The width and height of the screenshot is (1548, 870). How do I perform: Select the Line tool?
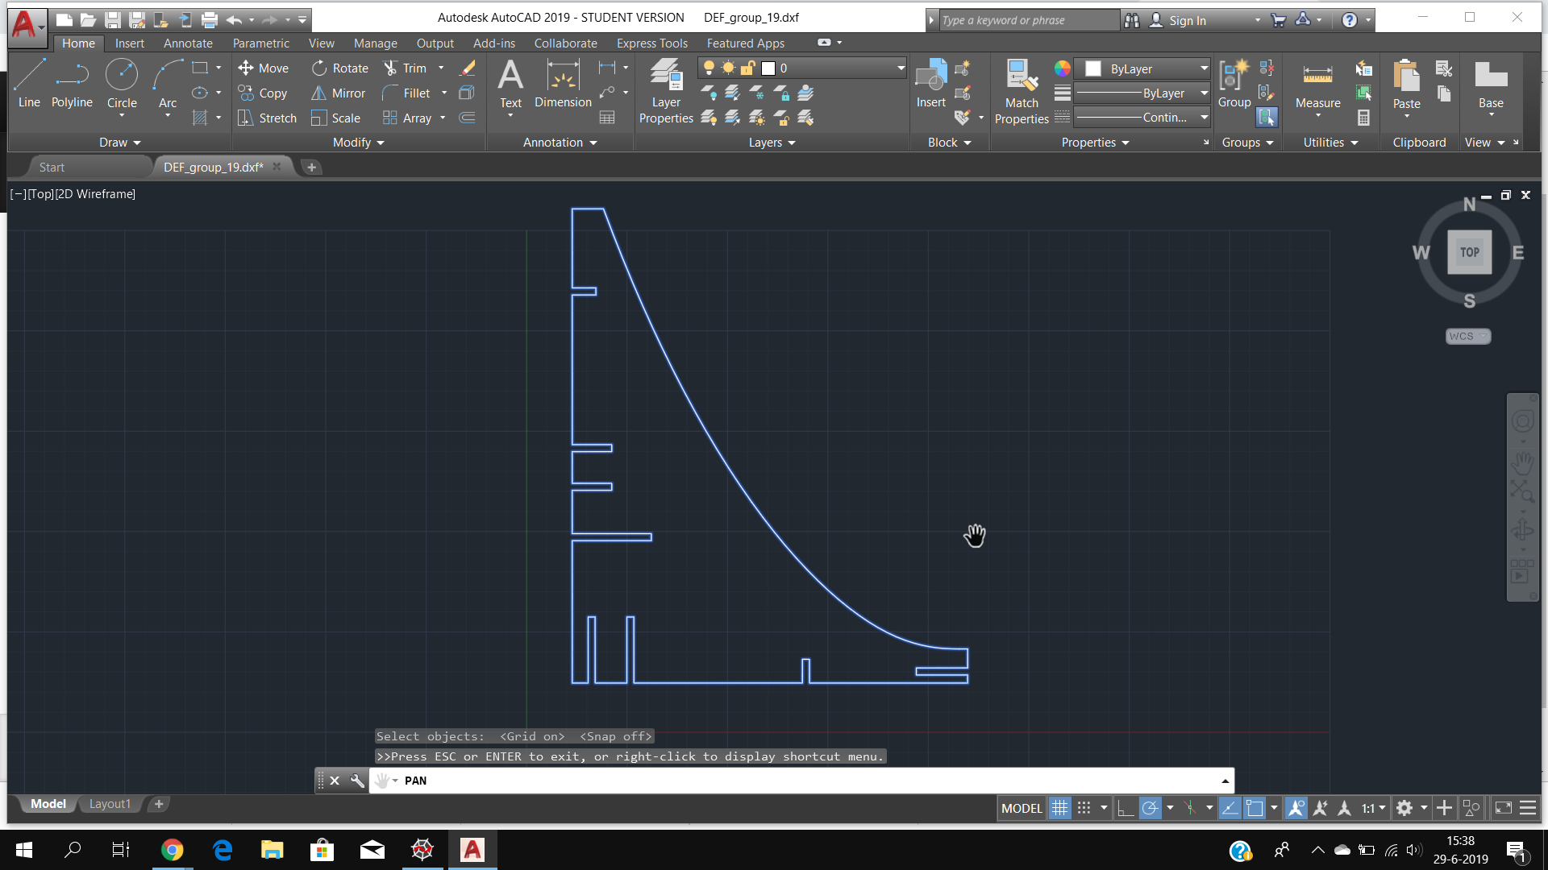coord(29,84)
